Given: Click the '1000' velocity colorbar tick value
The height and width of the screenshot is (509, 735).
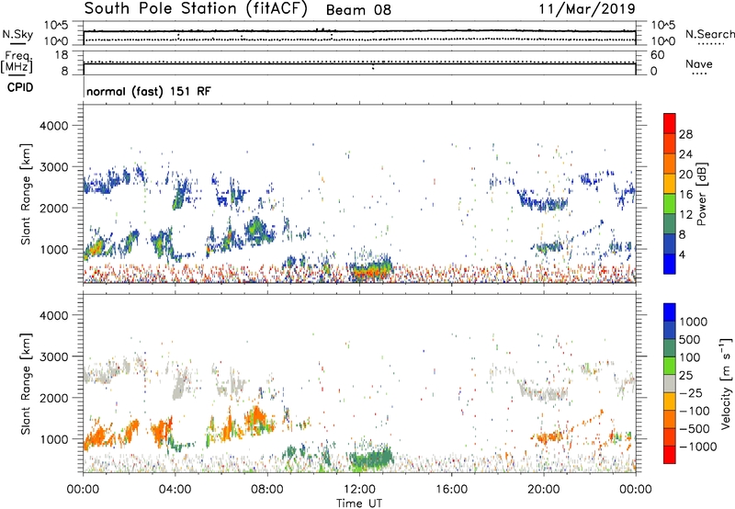Looking at the screenshot, I should (x=694, y=322).
